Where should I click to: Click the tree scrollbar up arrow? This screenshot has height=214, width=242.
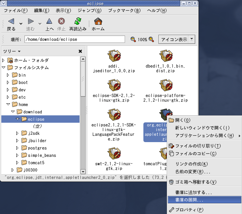click(x=83, y=59)
